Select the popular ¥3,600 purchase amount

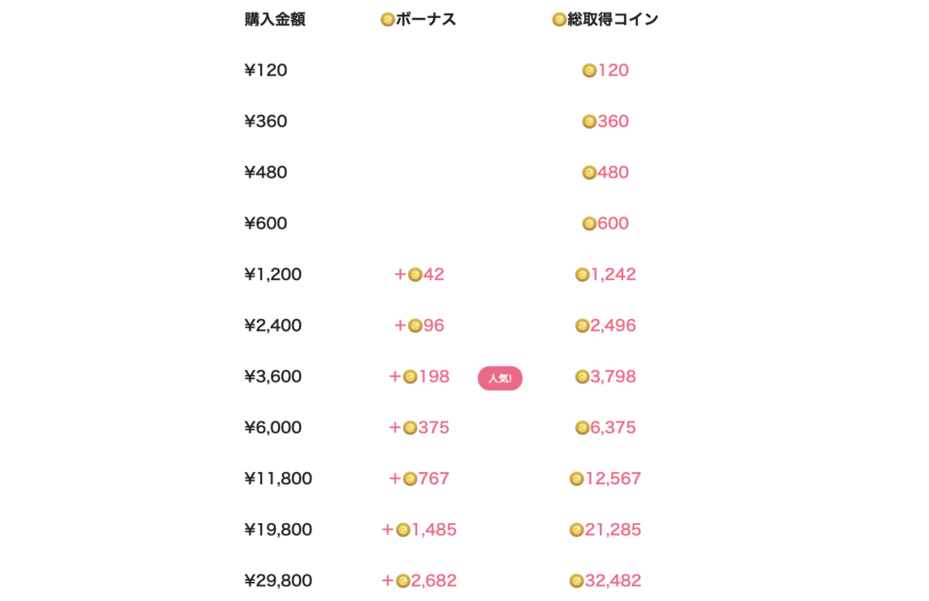[x=272, y=376]
